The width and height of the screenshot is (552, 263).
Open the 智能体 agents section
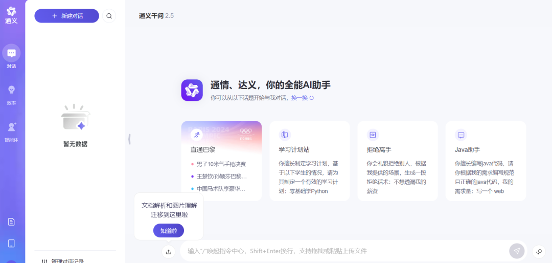(11, 132)
